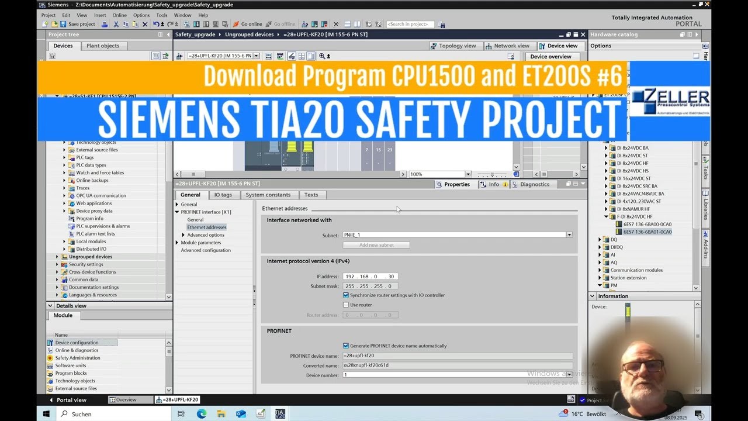This screenshot has width=748, height=421.
Task: Expand the Ungrouped devices tree node
Action: coord(57,257)
